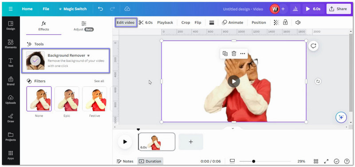Add a comment with the bubble icon
355x167 pixels.
pyautogui.click(x=313, y=46)
